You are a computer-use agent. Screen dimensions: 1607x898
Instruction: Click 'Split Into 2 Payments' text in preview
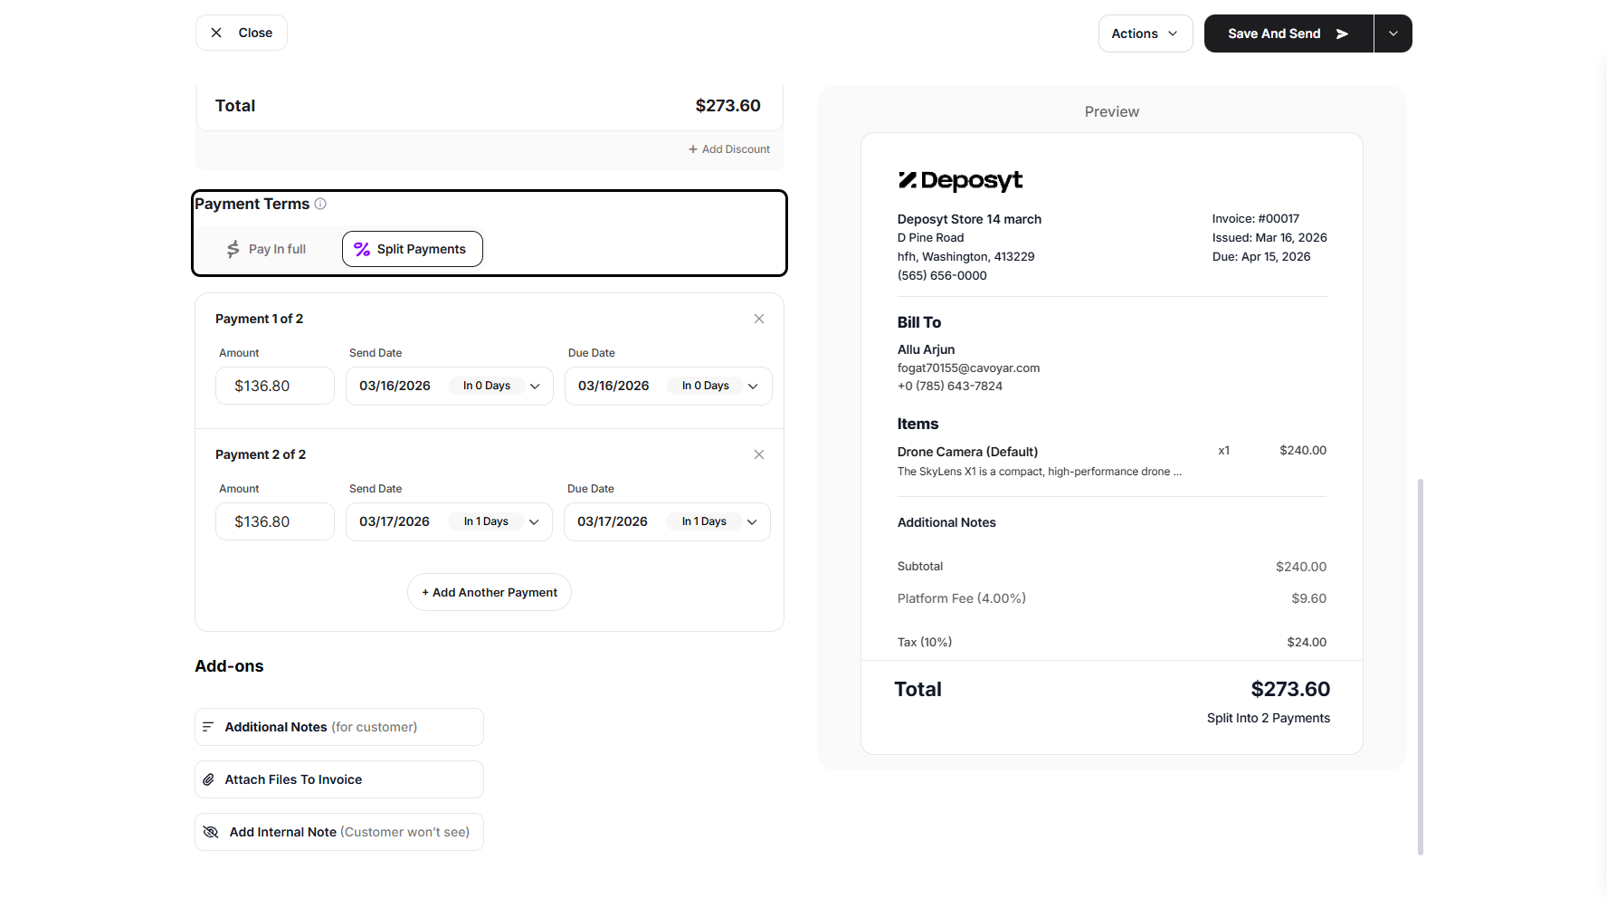(x=1269, y=718)
